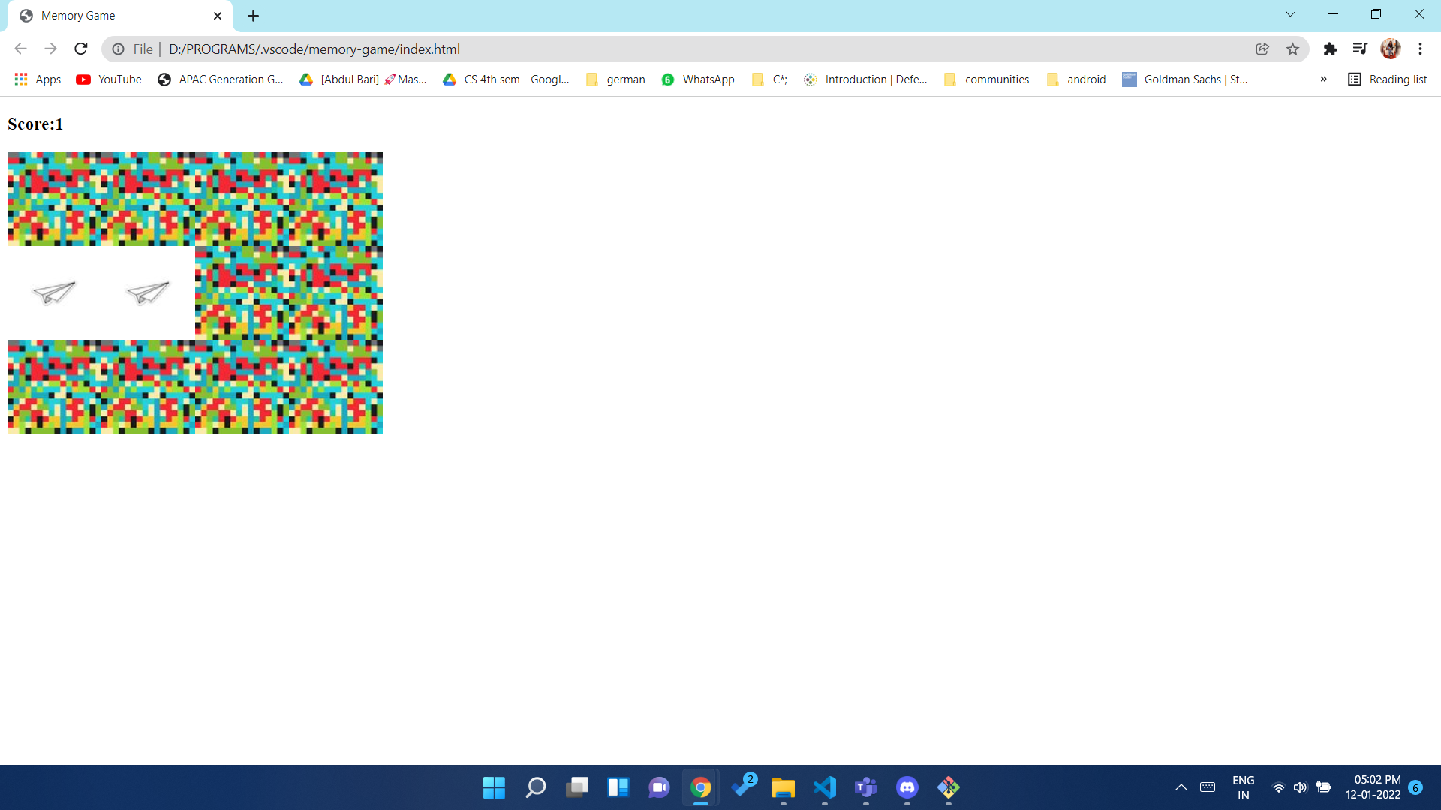Select the Memory Game tab
Image resolution: width=1441 pixels, height=810 pixels.
(113, 16)
